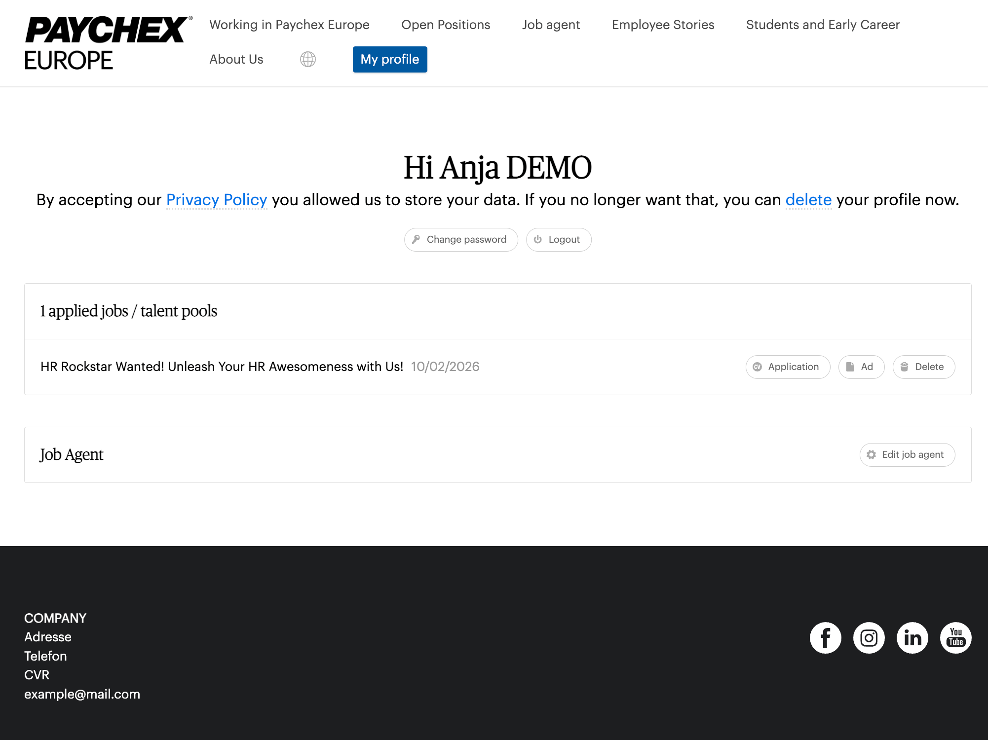Screen dimensions: 988x740
Task: Open the globe language selector icon
Action: [x=308, y=59]
